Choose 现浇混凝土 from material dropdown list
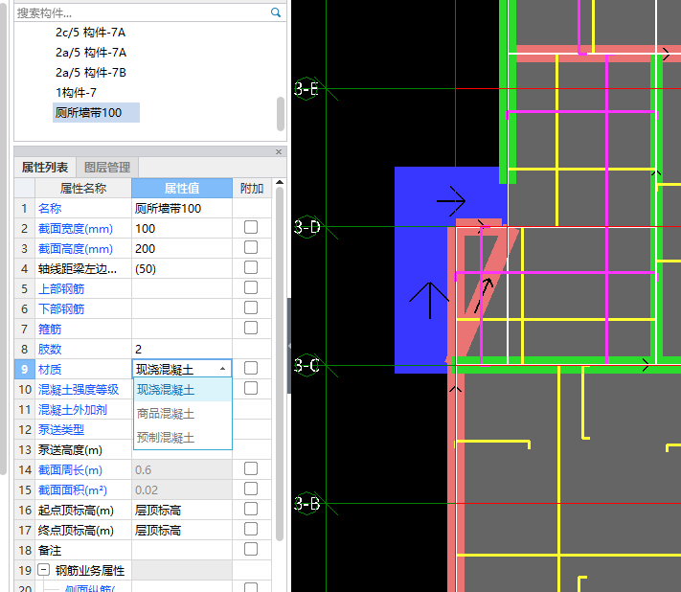 tap(182, 390)
